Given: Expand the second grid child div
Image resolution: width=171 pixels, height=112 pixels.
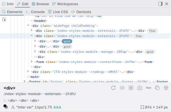Looking at the screenshot, I should click(35, 46).
